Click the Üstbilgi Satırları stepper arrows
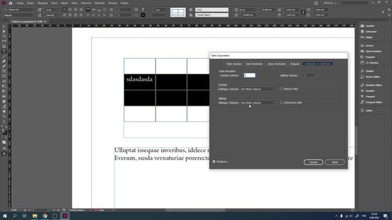The image size is (392, 220). click(x=242, y=75)
